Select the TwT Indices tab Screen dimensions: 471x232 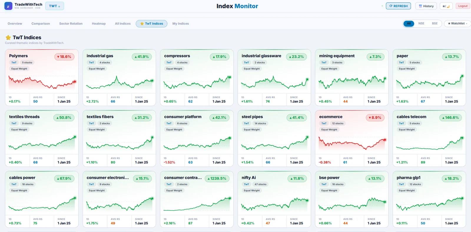(152, 23)
